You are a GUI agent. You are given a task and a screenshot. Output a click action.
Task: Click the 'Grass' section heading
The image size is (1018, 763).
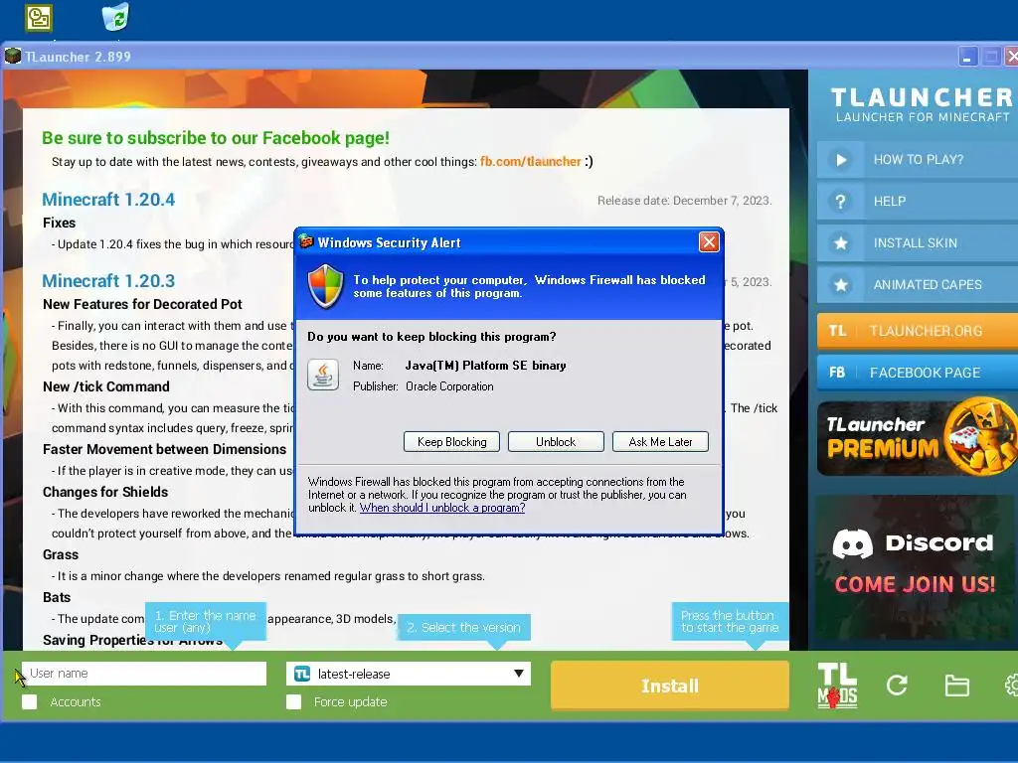(x=61, y=554)
